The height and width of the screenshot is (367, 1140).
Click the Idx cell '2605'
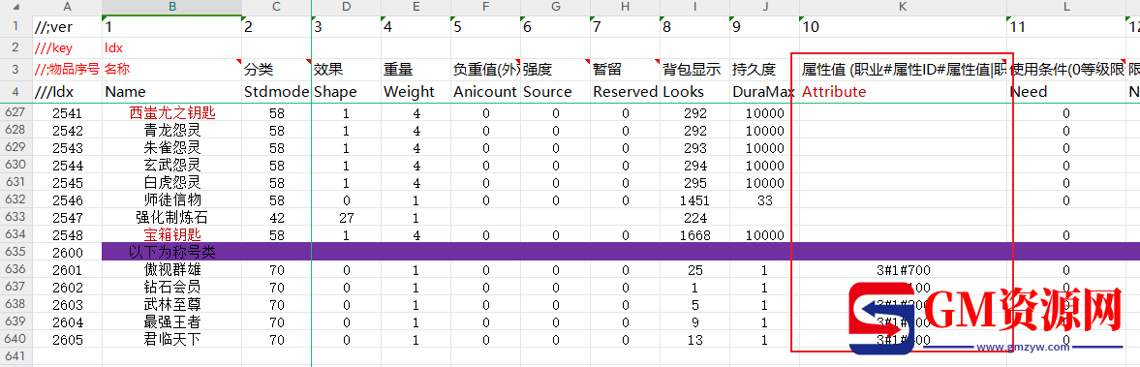(x=68, y=339)
